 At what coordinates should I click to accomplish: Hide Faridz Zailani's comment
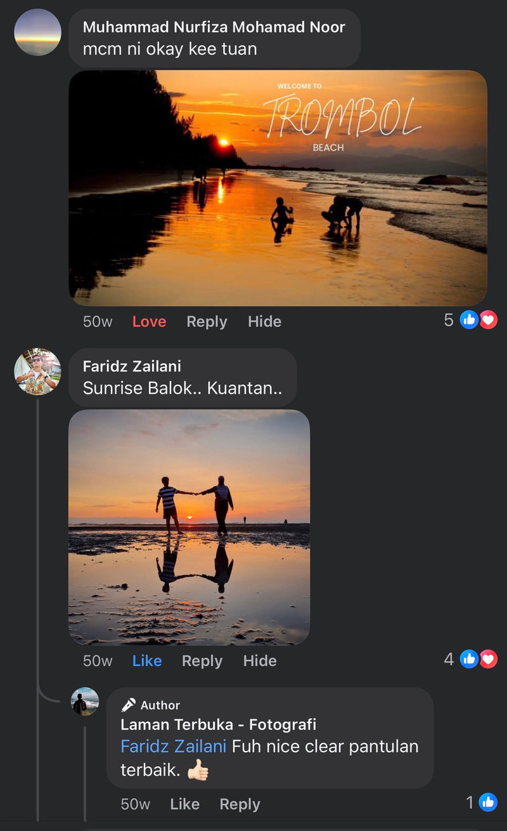pos(260,661)
